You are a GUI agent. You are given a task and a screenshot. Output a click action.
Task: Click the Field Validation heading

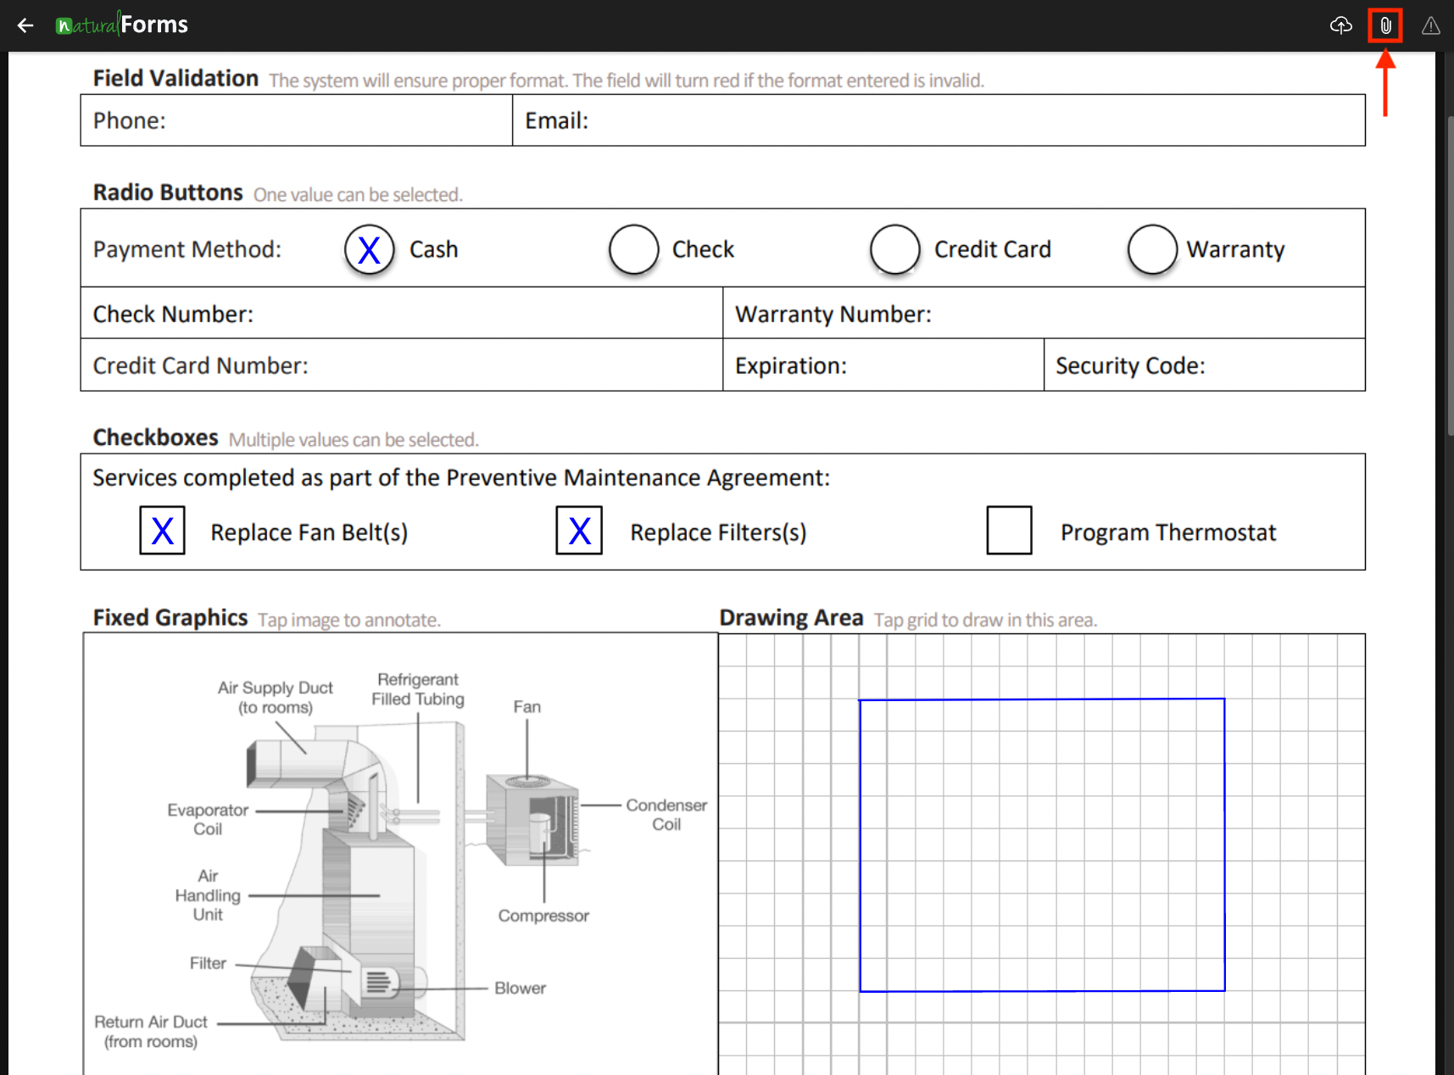point(175,78)
